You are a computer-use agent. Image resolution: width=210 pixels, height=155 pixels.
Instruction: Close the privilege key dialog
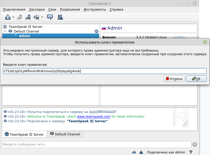pos(205,42)
